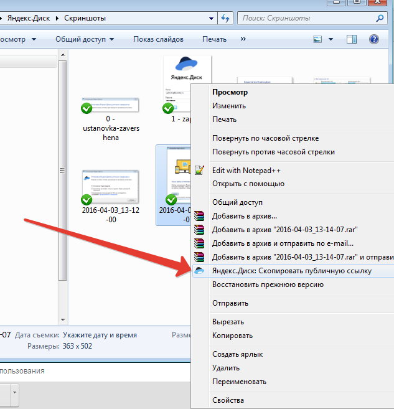Open the view options dropdown arrow

click(x=331, y=39)
